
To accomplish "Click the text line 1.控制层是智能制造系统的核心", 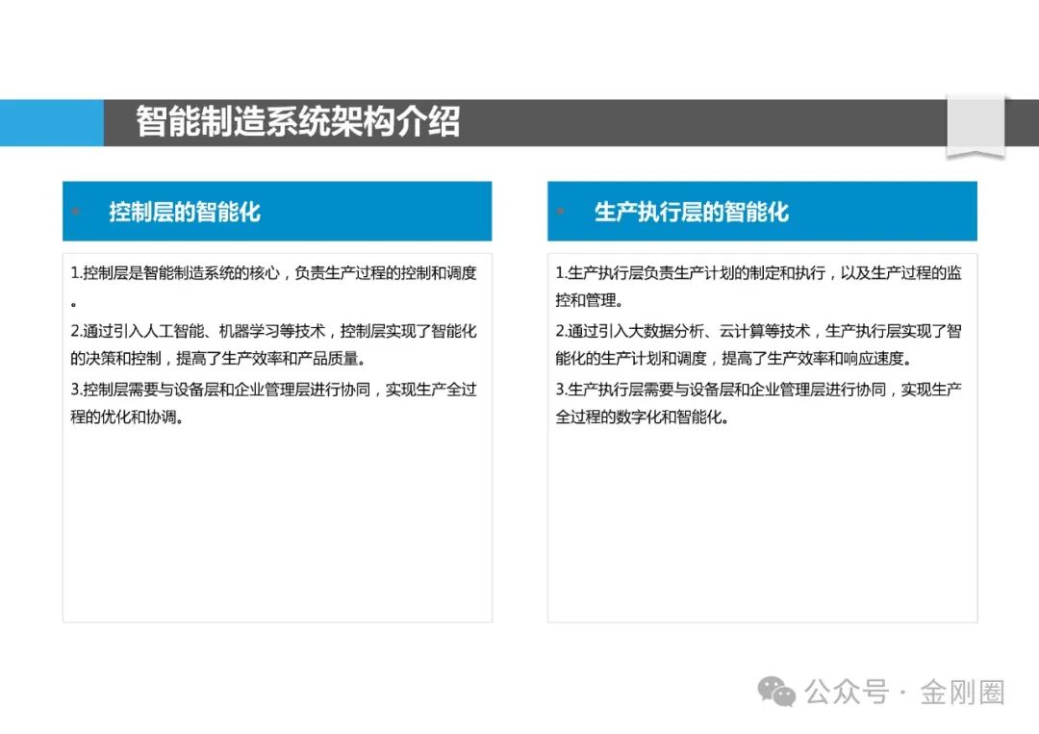I will pyautogui.click(x=273, y=273).
